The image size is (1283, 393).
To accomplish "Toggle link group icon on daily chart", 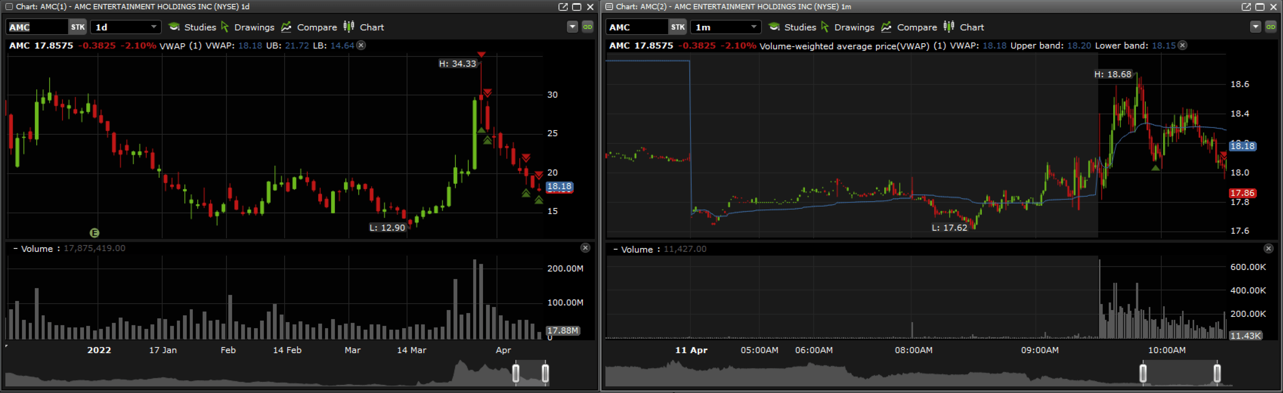I will tap(588, 27).
